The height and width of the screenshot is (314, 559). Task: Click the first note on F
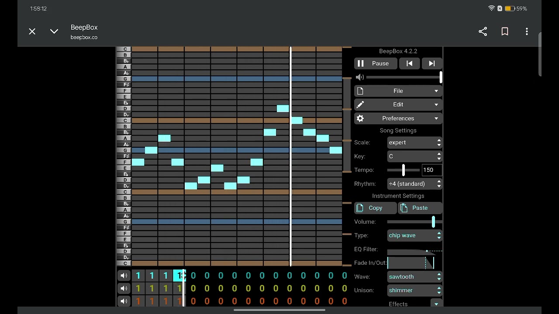click(138, 162)
